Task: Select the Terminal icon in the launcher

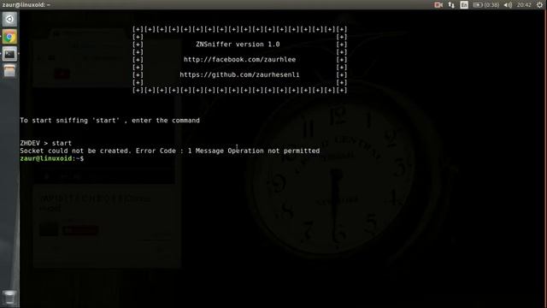Action: tap(9, 54)
